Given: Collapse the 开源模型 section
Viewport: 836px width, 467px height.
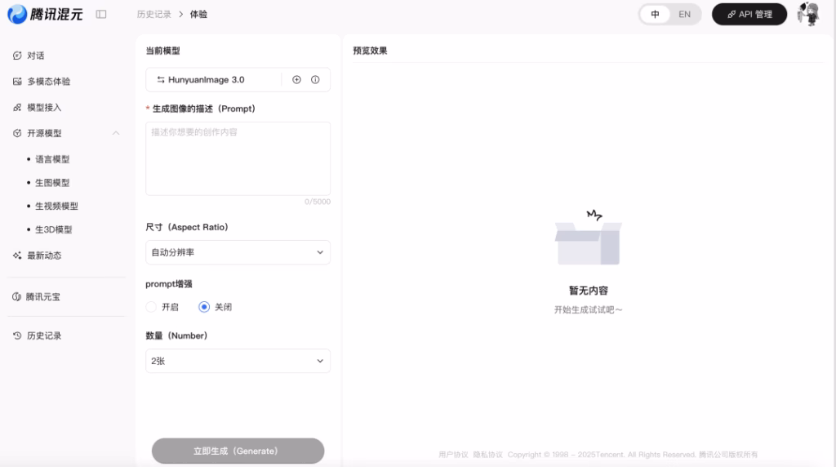Looking at the screenshot, I should click(x=116, y=133).
